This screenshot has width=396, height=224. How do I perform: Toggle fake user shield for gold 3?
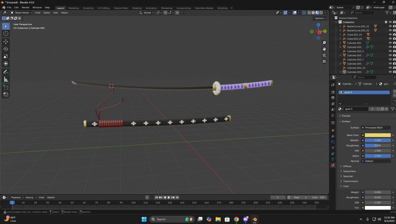[x=378, y=109]
